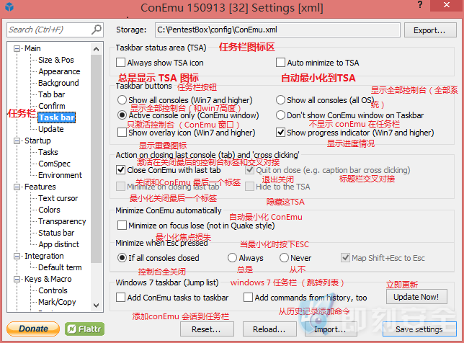Screen dimensions: 464x343
Task: Collapse the Main tree node
Action: (17, 48)
